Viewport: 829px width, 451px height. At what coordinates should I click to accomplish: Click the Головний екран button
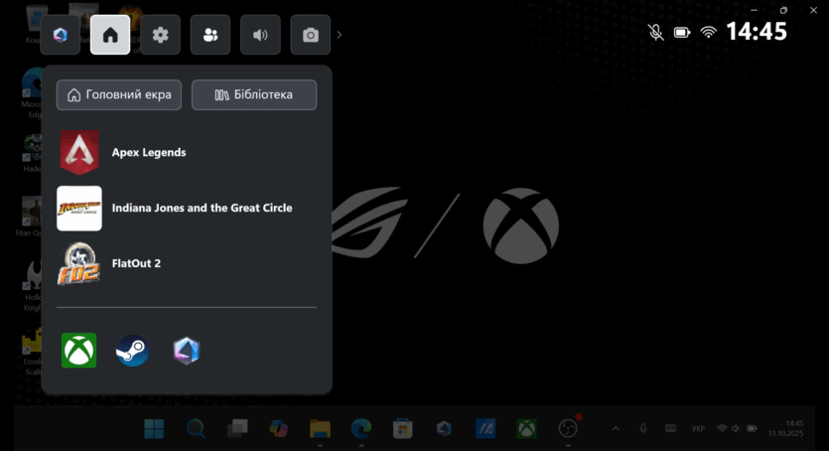click(x=119, y=94)
